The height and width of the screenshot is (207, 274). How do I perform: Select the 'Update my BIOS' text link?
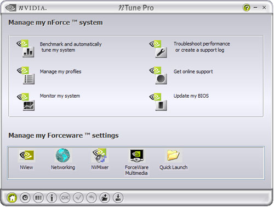click(x=191, y=96)
